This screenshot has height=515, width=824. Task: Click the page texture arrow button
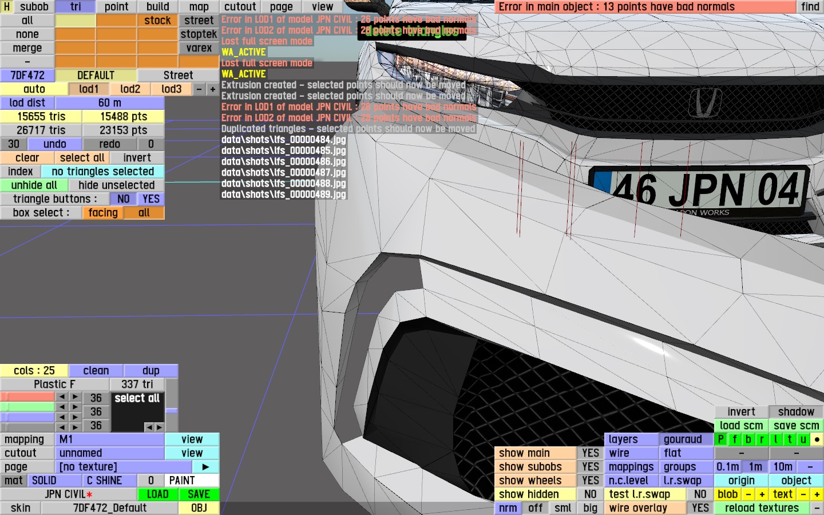pyautogui.click(x=205, y=467)
